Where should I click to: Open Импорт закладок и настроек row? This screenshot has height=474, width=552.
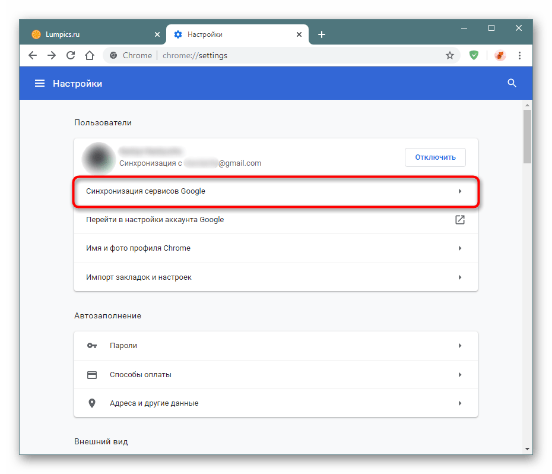pos(275,277)
